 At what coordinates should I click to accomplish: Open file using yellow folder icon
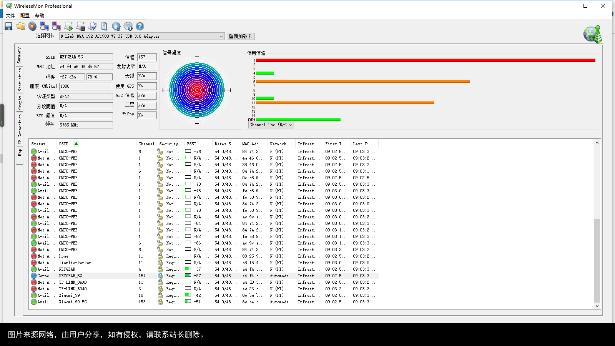[21, 26]
